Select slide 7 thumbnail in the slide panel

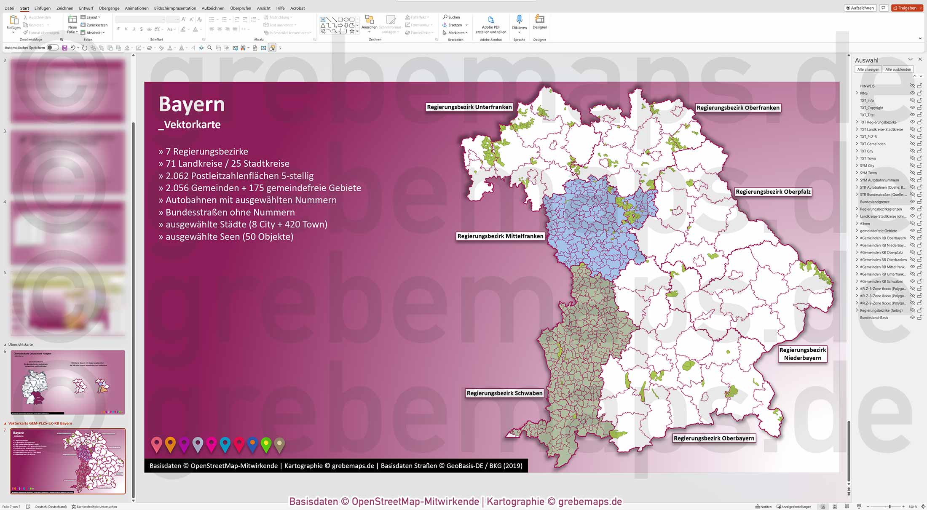tap(67, 461)
